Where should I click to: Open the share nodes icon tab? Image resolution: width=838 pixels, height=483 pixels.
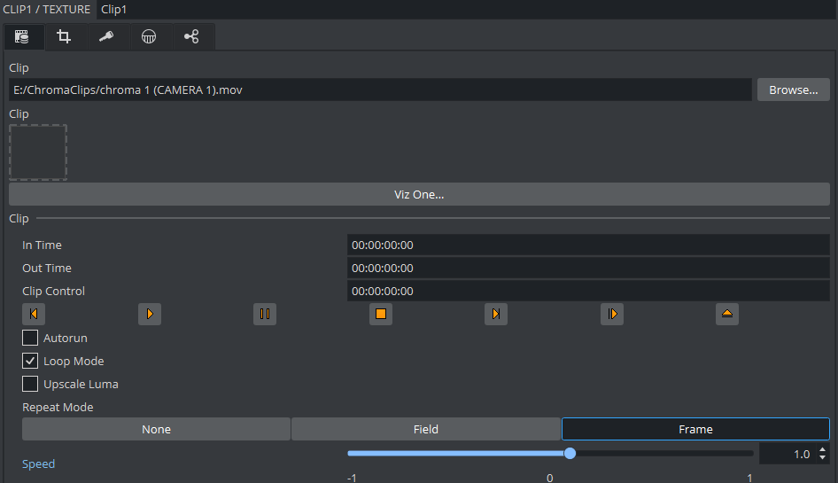(191, 36)
